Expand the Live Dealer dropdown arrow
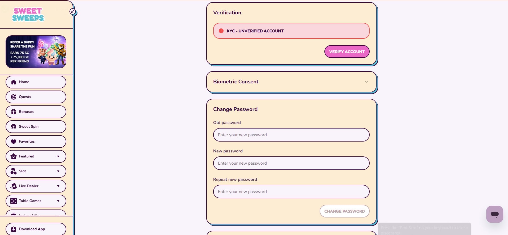508x235 pixels. coord(58,186)
